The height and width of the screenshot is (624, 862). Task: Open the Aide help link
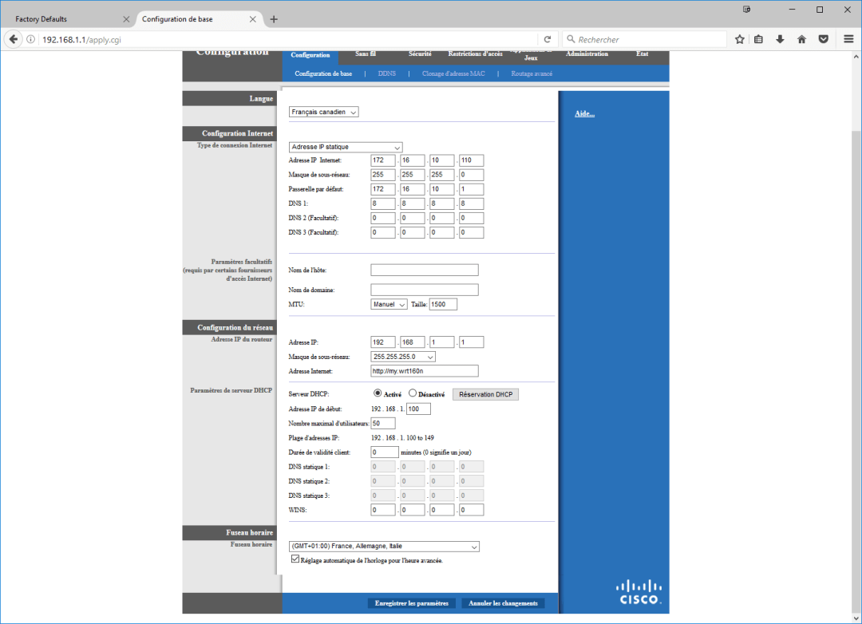pos(584,114)
